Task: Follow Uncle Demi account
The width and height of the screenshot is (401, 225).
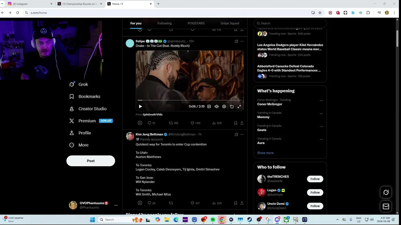Action: (x=315, y=206)
